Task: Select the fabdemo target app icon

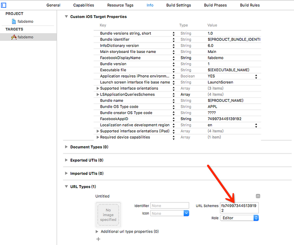Action: [x=14, y=37]
